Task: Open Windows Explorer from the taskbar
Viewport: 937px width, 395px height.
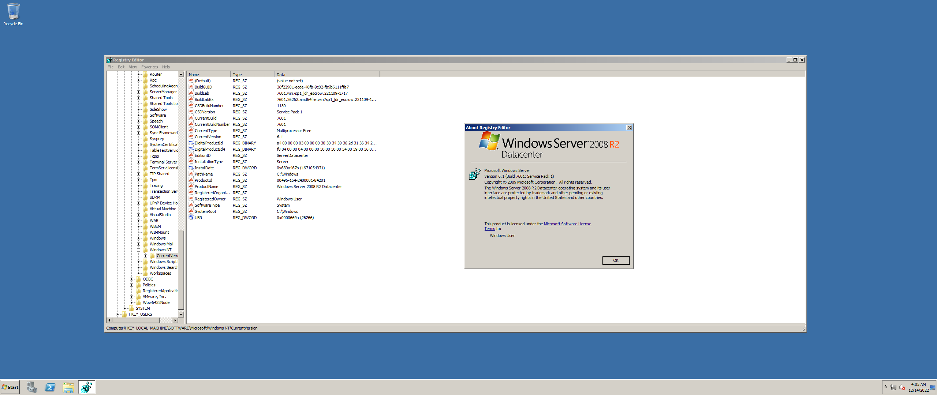Action: pos(68,387)
